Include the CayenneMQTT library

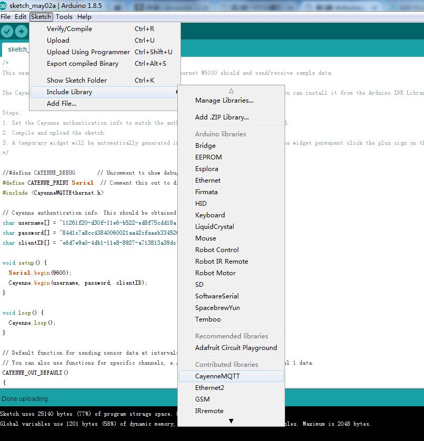tap(231, 376)
